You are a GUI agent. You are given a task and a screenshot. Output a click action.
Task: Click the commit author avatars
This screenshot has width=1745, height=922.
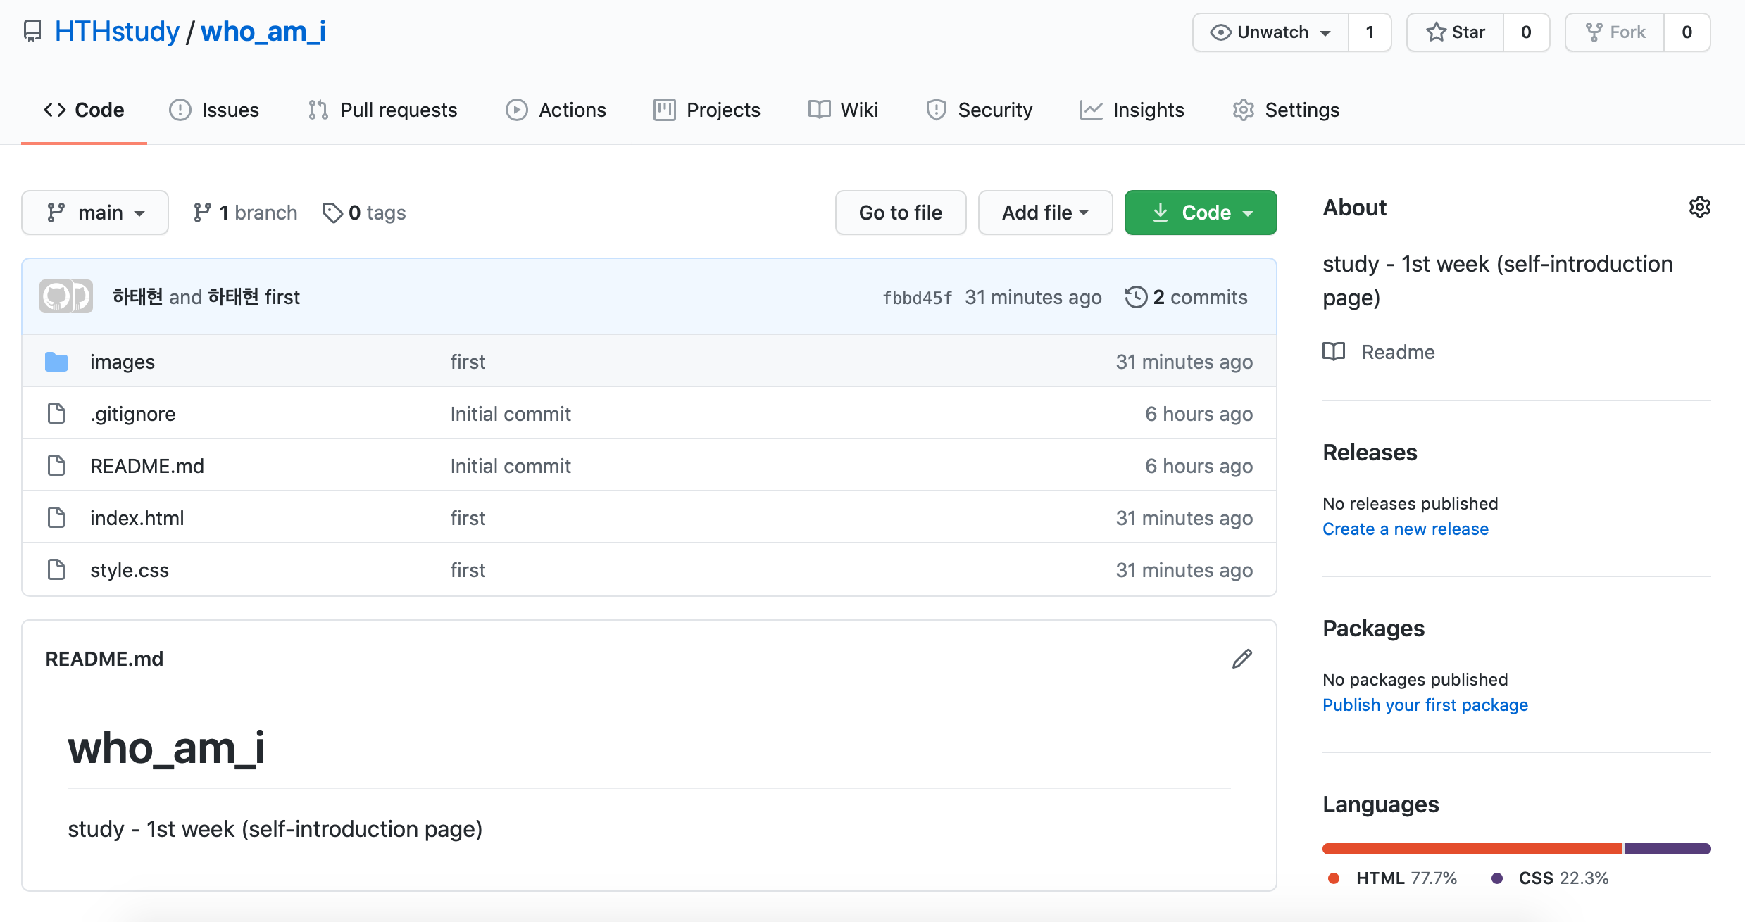point(66,296)
